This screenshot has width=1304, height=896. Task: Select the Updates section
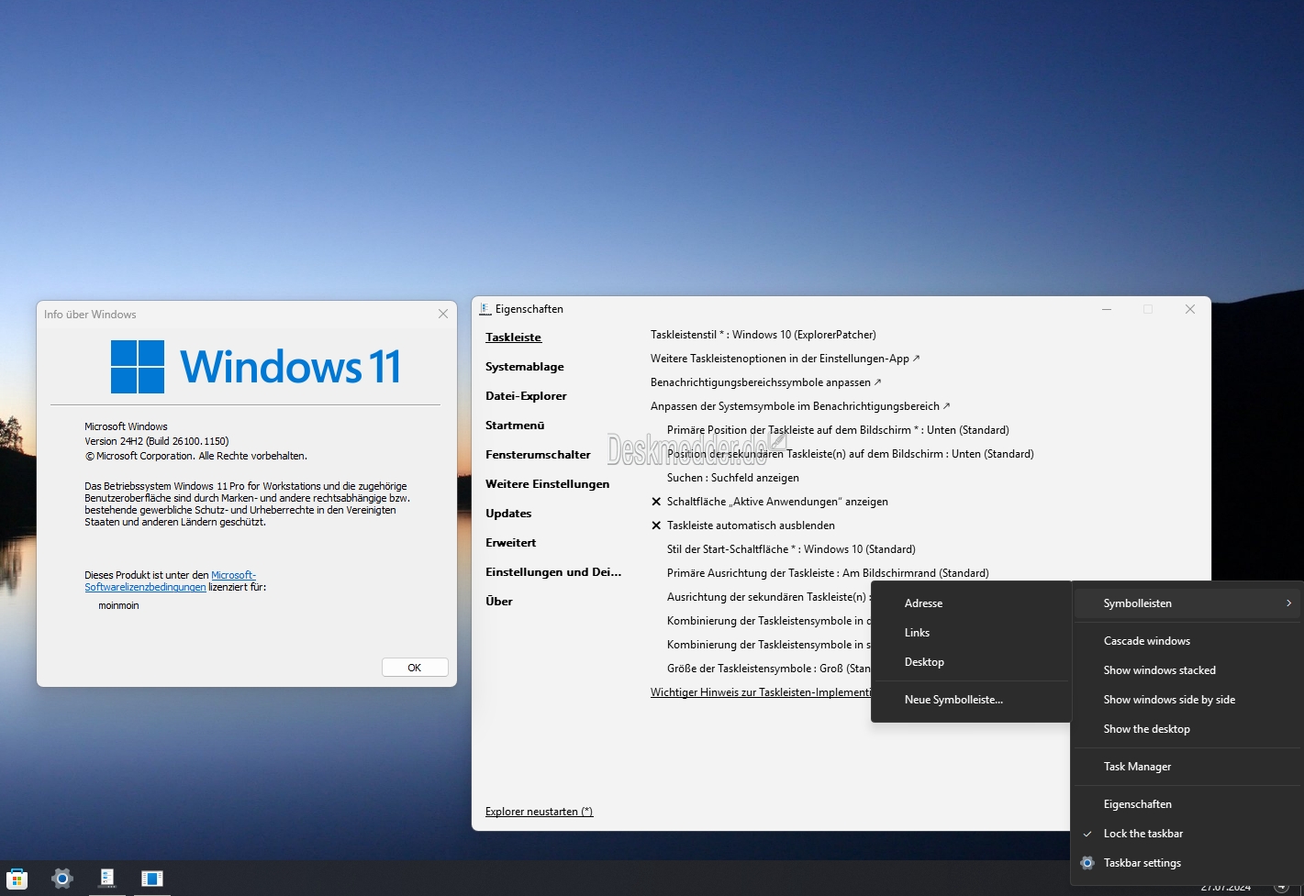(x=508, y=514)
